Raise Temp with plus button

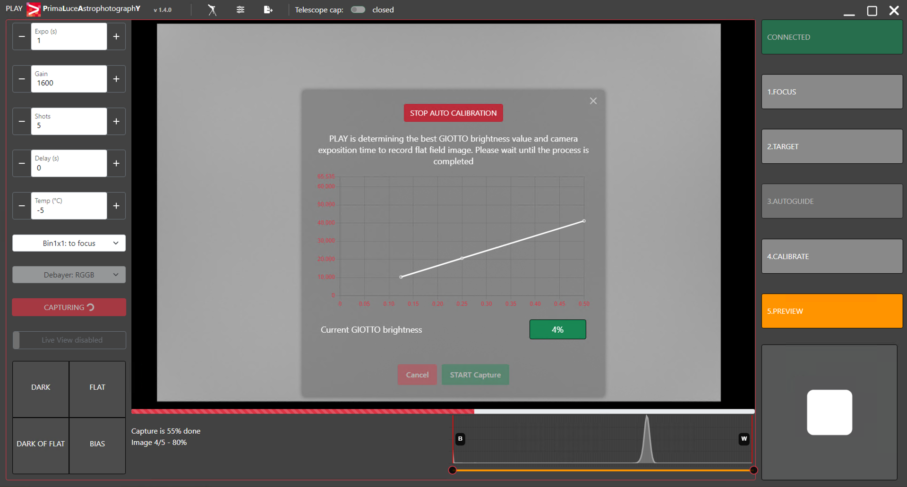pyautogui.click(x=116, y=206)
